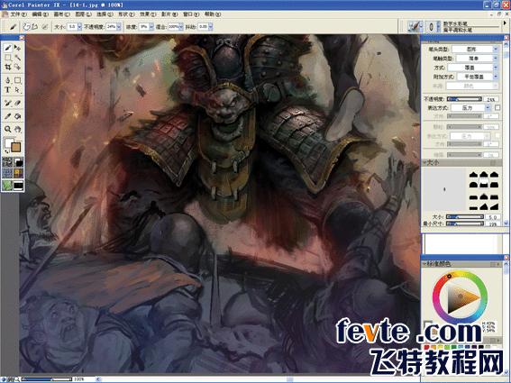Select the Brush tool in the toolbox
This screenshot has height=383, width=511.
(8, 48)
